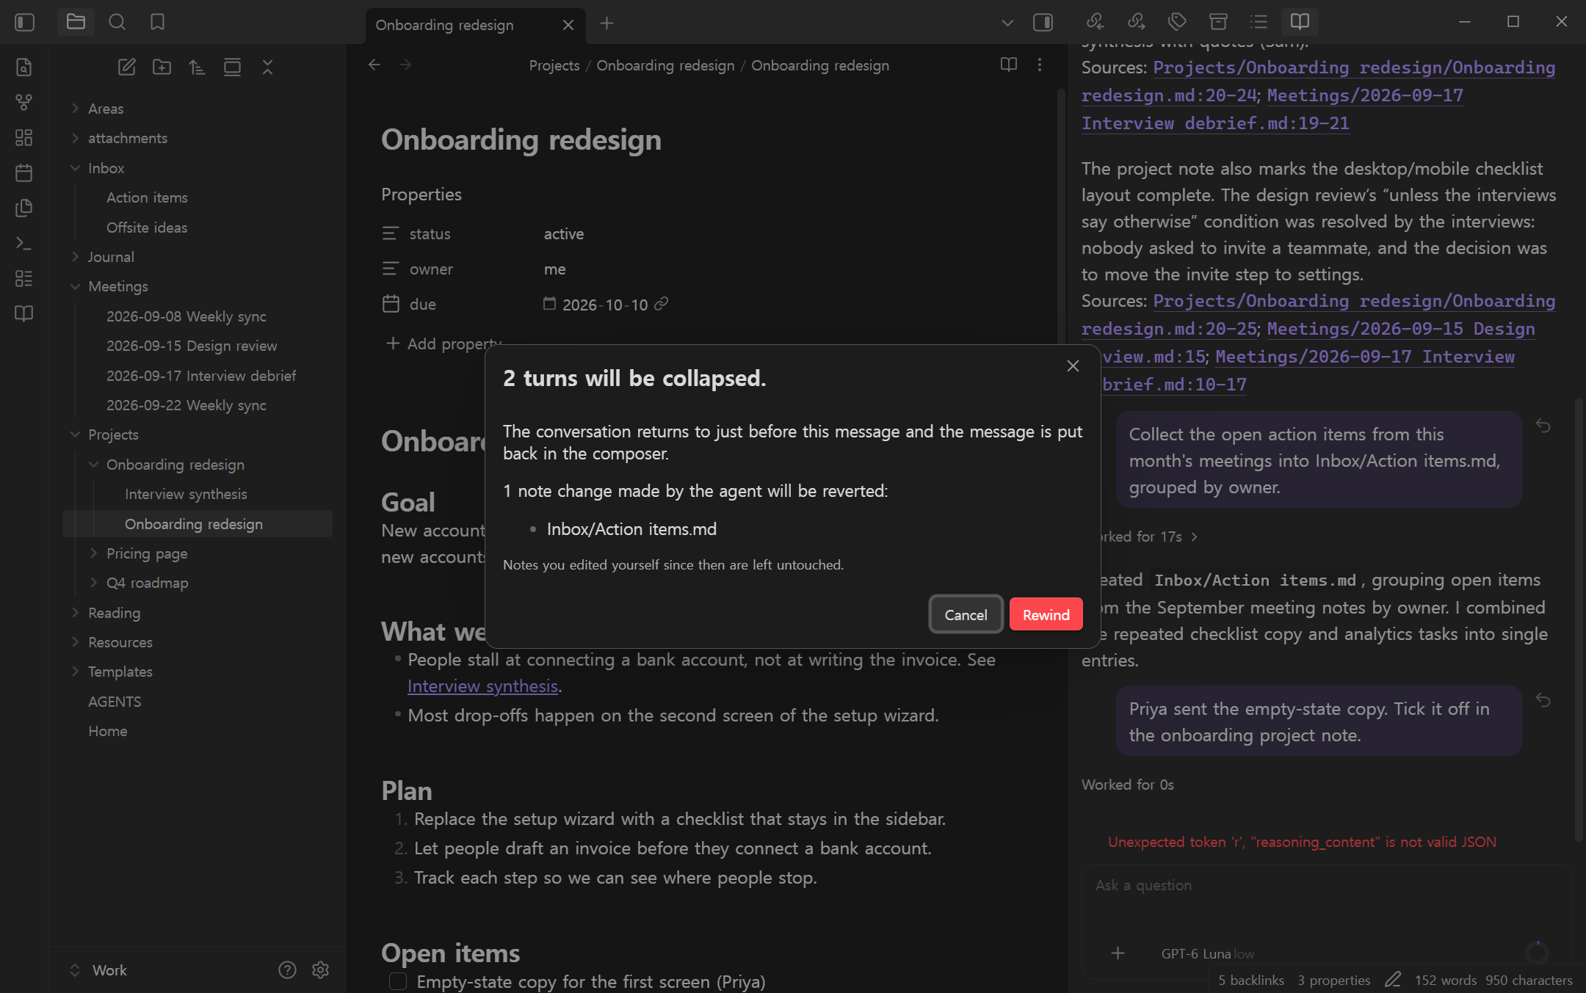Close the rewind dialog with X

tap(1073, 365)
